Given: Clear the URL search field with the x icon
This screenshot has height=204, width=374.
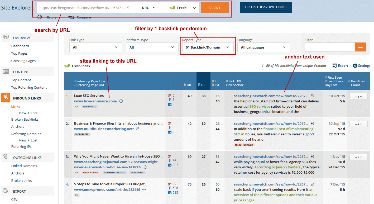Looking at the screenshot, I should pos(128,7).
